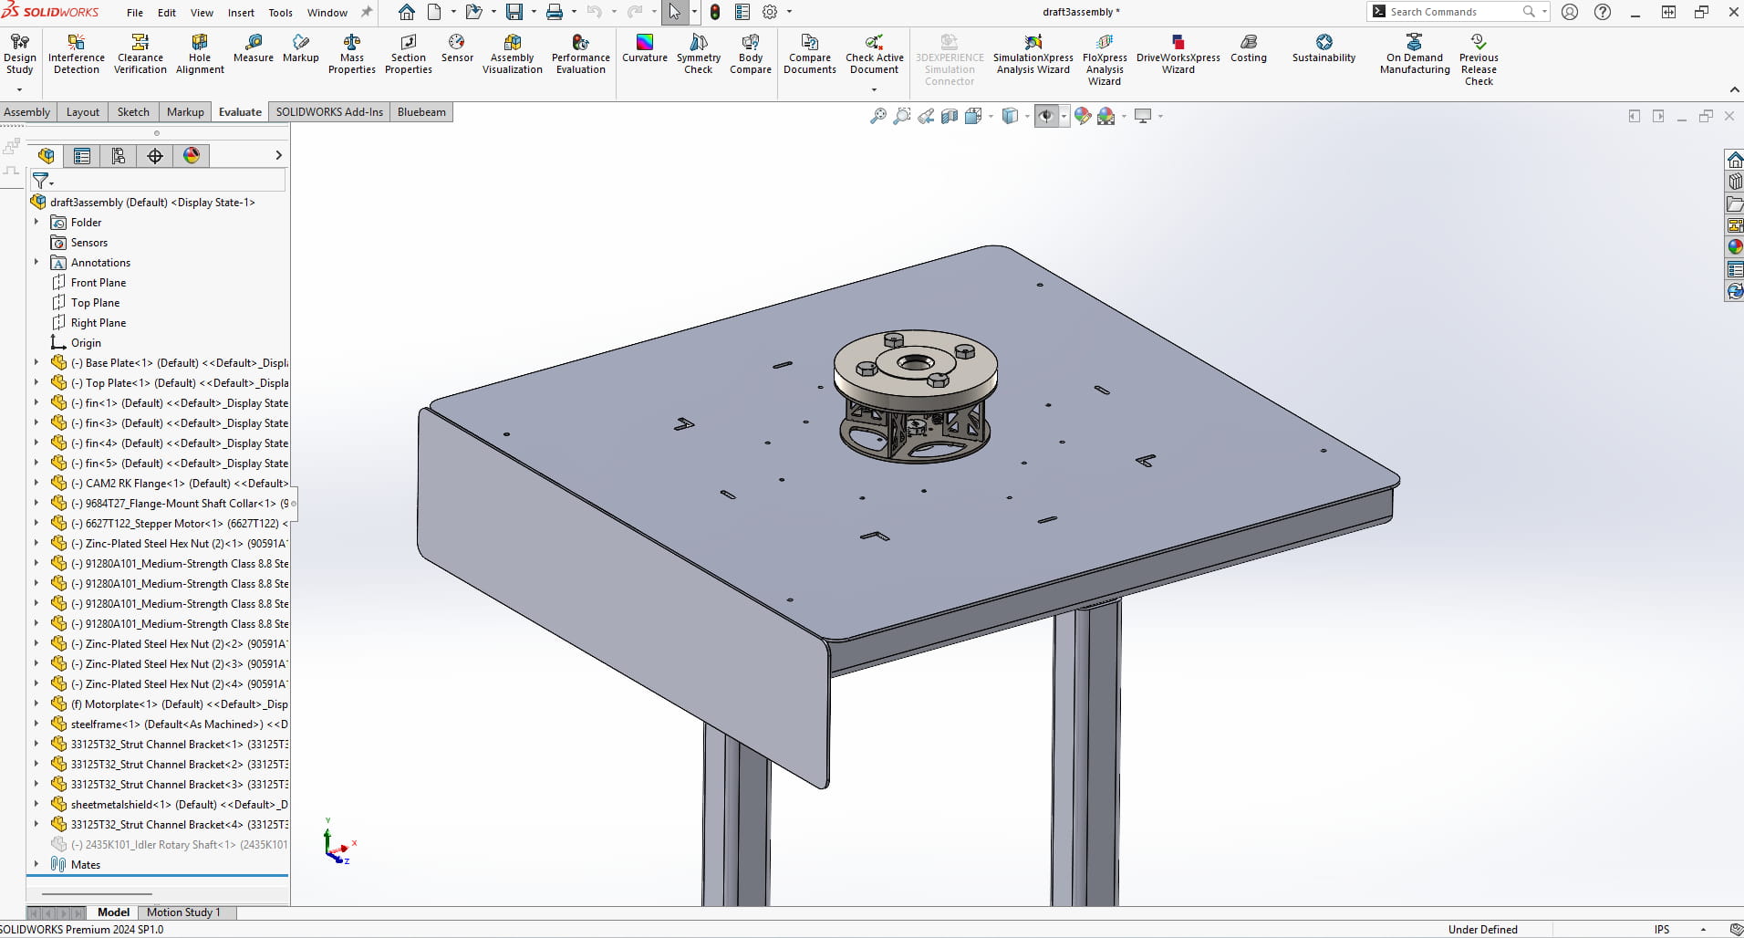The height and width of the screenshot is (938, 1744).
Task: Select the Mass Properties tool
Action: 352,52
